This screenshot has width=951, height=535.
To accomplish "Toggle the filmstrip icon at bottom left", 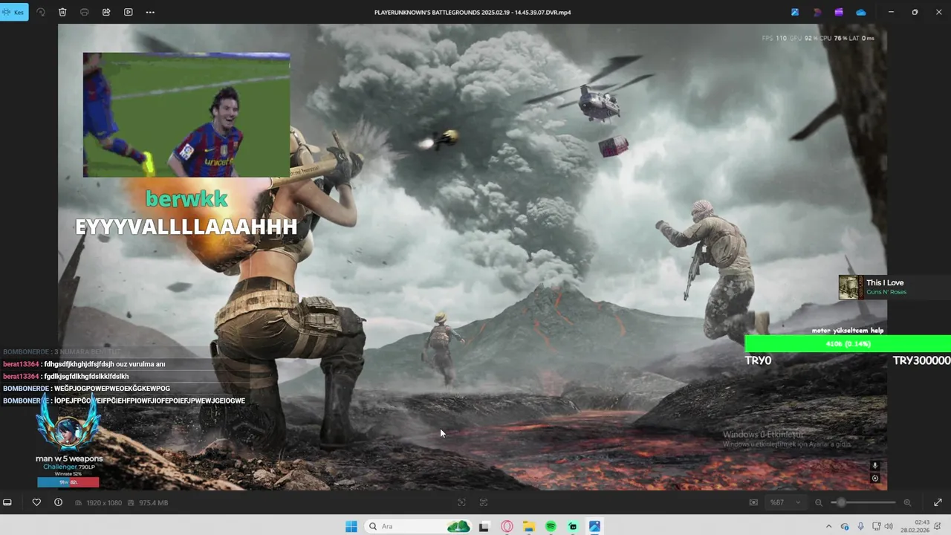I will (7, 502).
